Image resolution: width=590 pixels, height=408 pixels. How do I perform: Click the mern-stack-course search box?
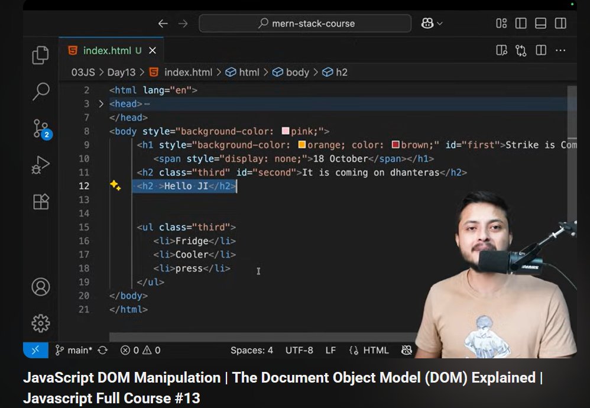point(305,23)
